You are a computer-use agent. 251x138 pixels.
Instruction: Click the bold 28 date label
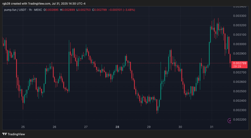click(x=117, y=127)
